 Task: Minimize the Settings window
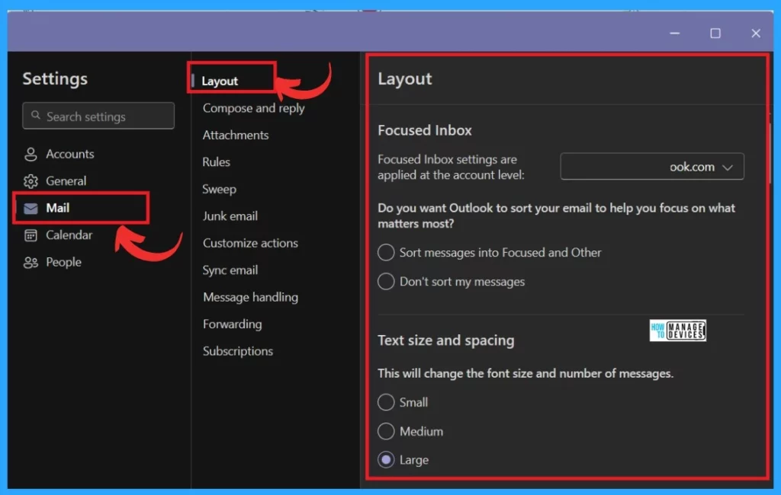(x=674, y=34)
